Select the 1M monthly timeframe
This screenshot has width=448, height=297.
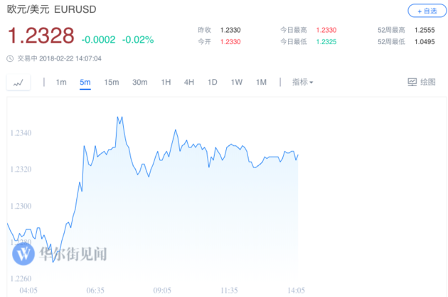261,83
